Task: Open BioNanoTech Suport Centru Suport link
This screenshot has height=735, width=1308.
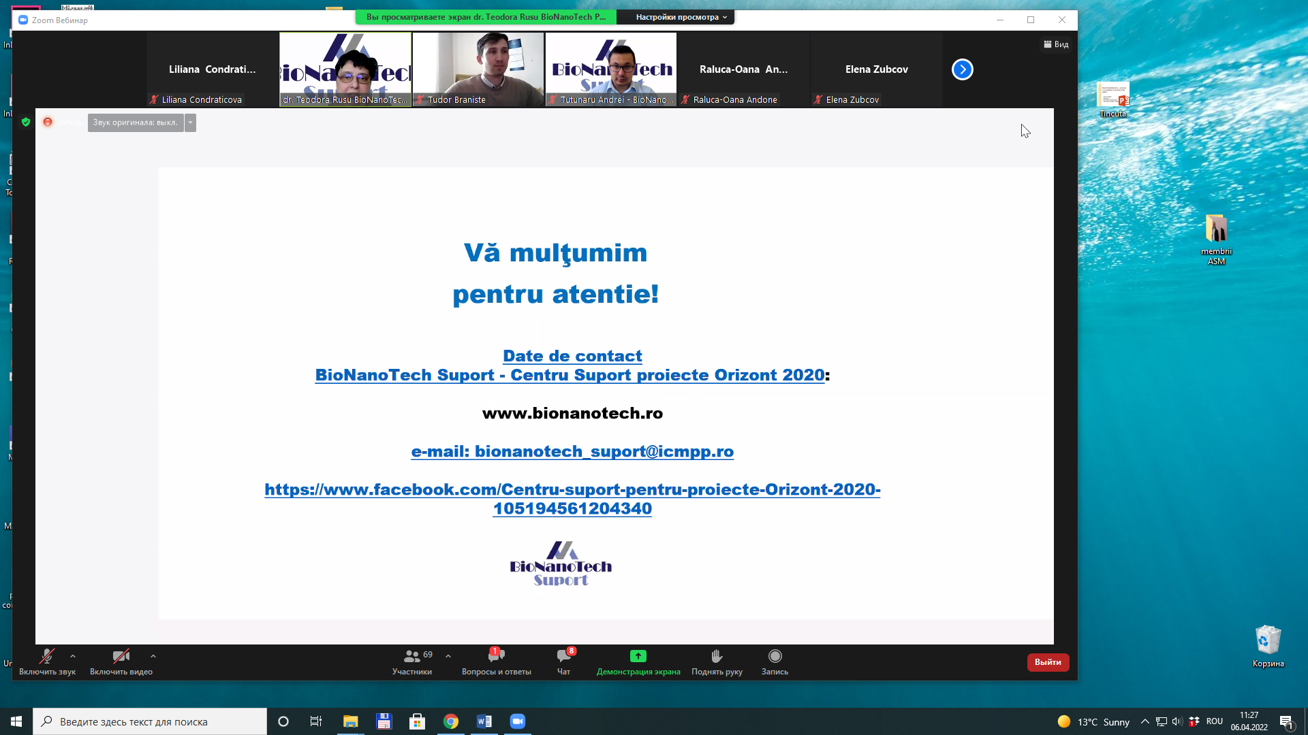Action: tap(570, 375)
